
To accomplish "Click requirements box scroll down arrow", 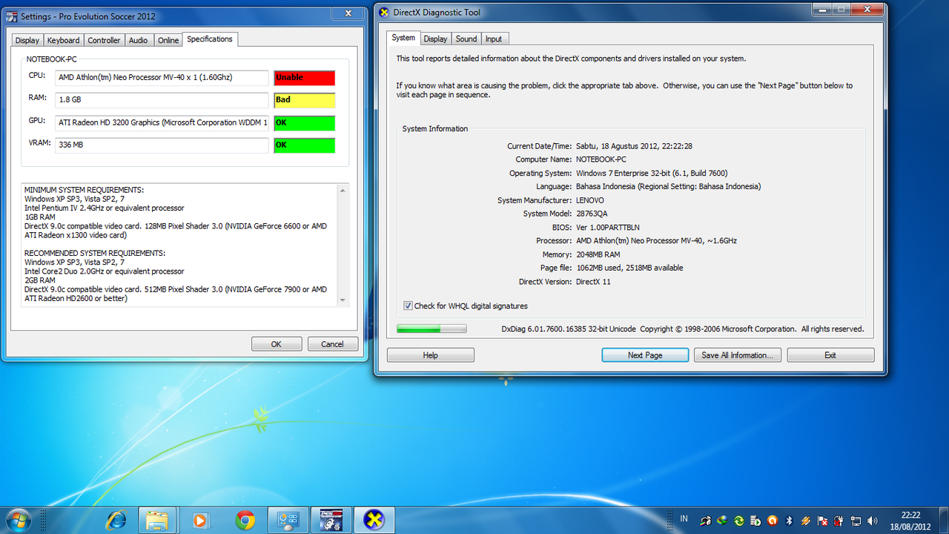I will (x=343, y=300).
